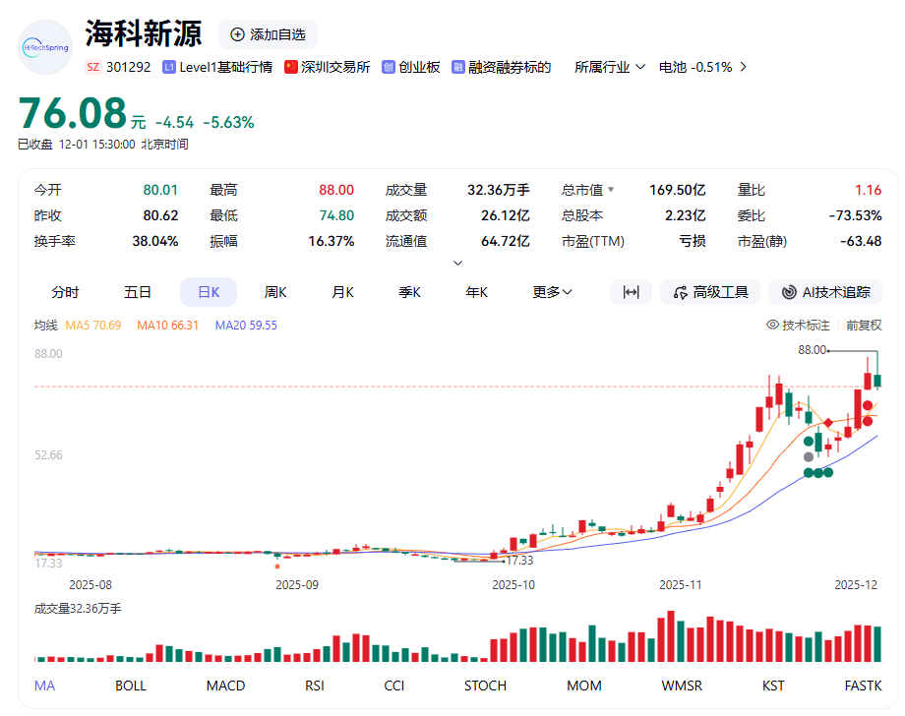
Task: Click the MA5 70.69 legend
Action: (92, 325)
